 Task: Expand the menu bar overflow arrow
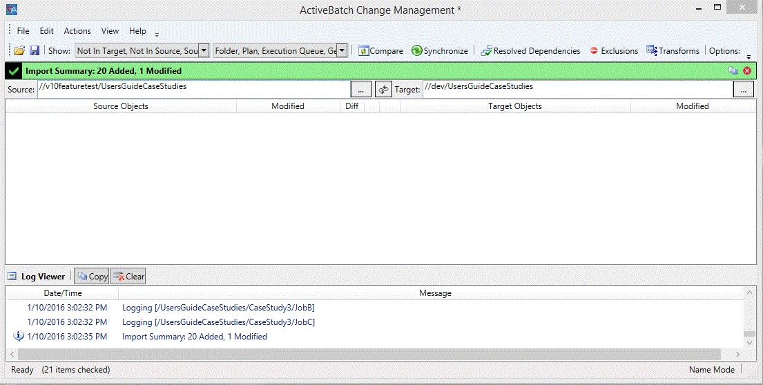point(157,34)
